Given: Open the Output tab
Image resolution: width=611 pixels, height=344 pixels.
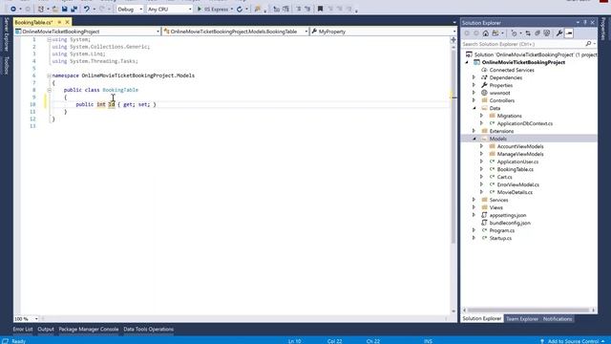Looking at the screenshot, I should [46, 329].
